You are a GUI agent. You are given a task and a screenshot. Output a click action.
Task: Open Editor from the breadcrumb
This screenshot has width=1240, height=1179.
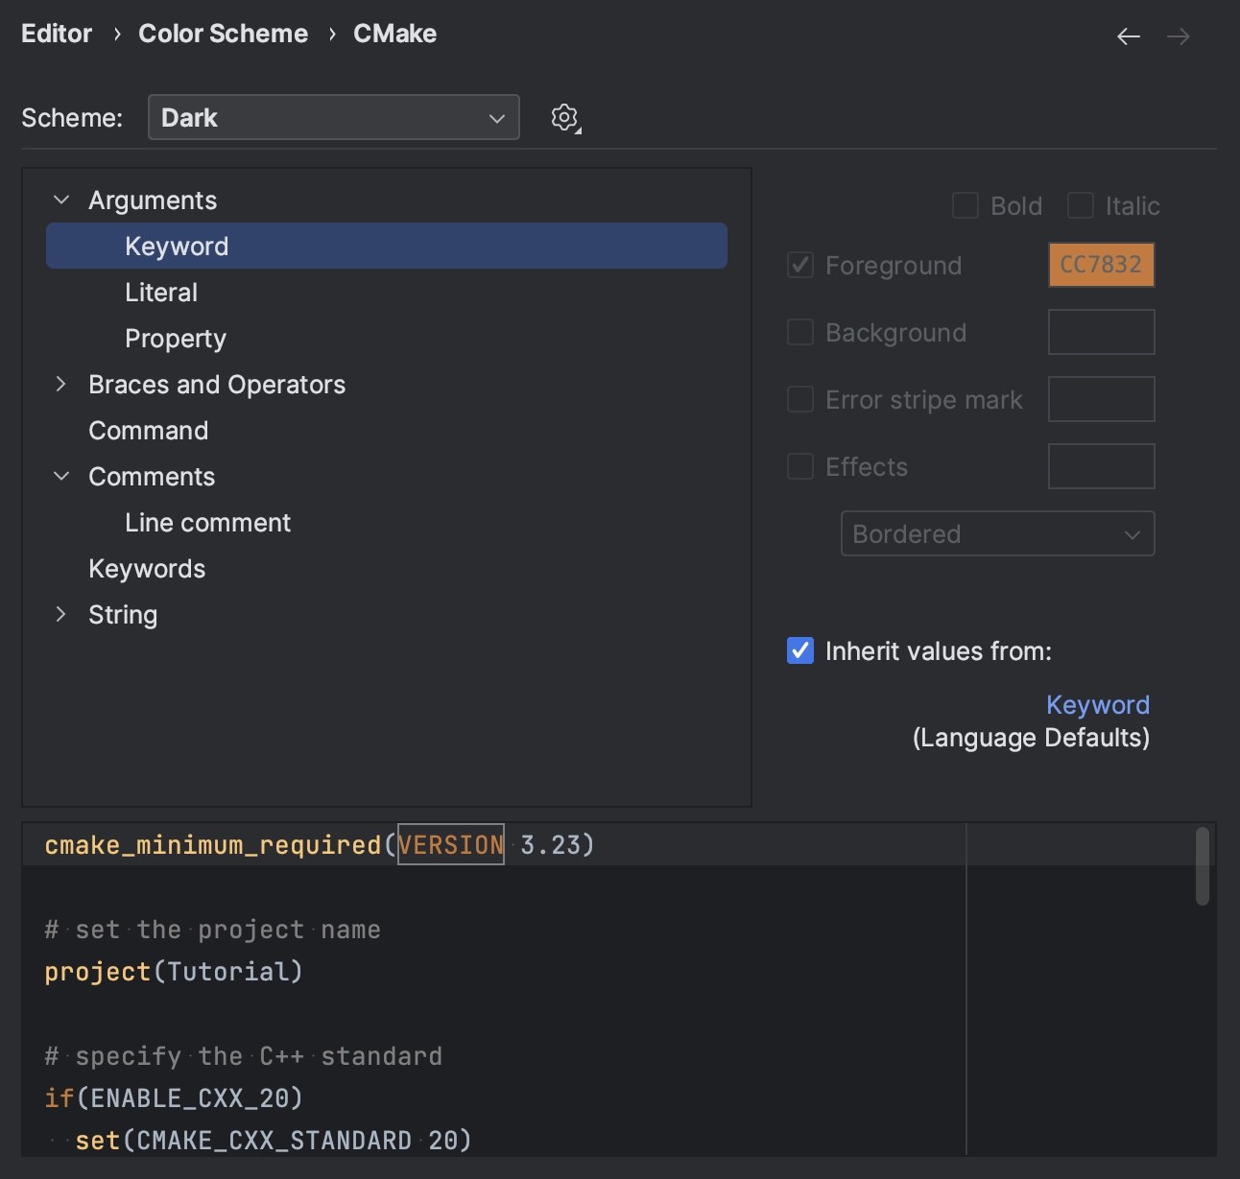(56, 33)
